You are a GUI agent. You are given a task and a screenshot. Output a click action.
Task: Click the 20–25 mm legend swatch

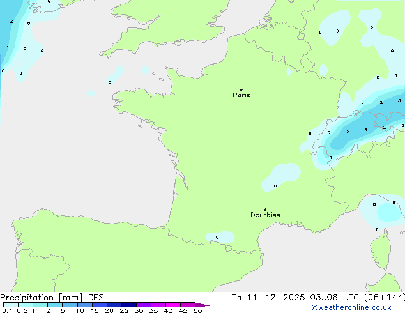[x=114, y=305]
